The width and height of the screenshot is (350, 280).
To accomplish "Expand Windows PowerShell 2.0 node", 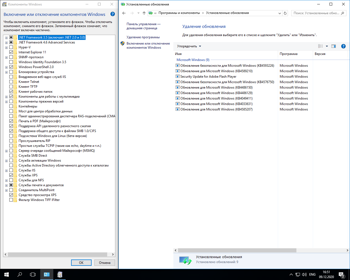I will [6, 67].
